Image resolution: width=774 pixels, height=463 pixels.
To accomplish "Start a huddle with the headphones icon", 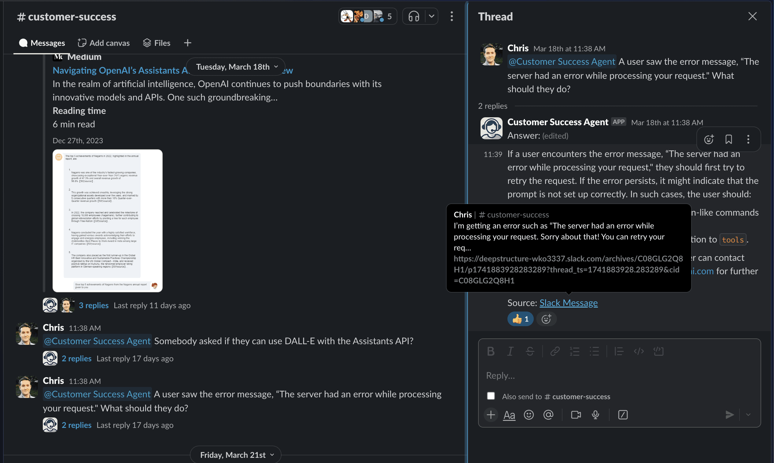I will click(x=414, y=16).
